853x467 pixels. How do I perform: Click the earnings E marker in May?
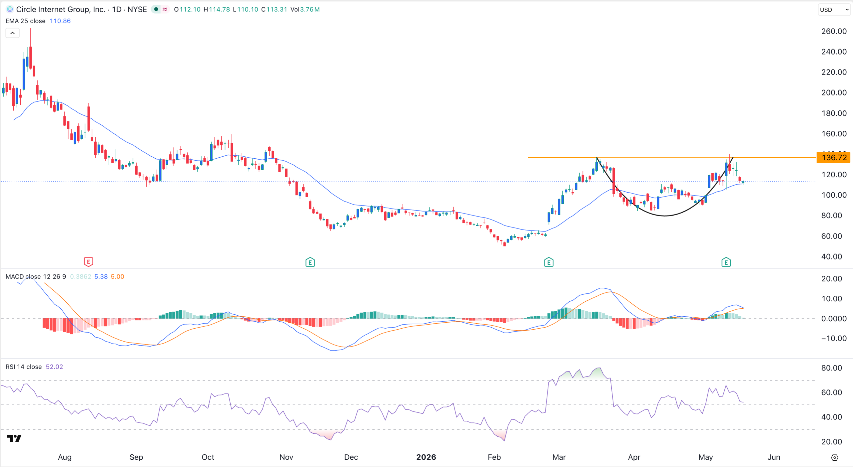(x=726, y=262)
